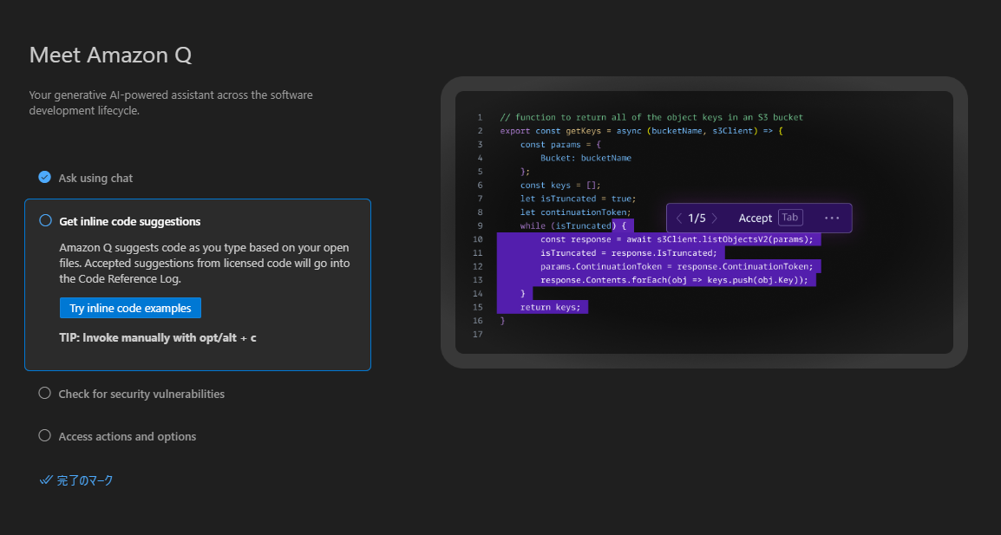Click the 1/5 suggestion counter

(x=697, y=218)
